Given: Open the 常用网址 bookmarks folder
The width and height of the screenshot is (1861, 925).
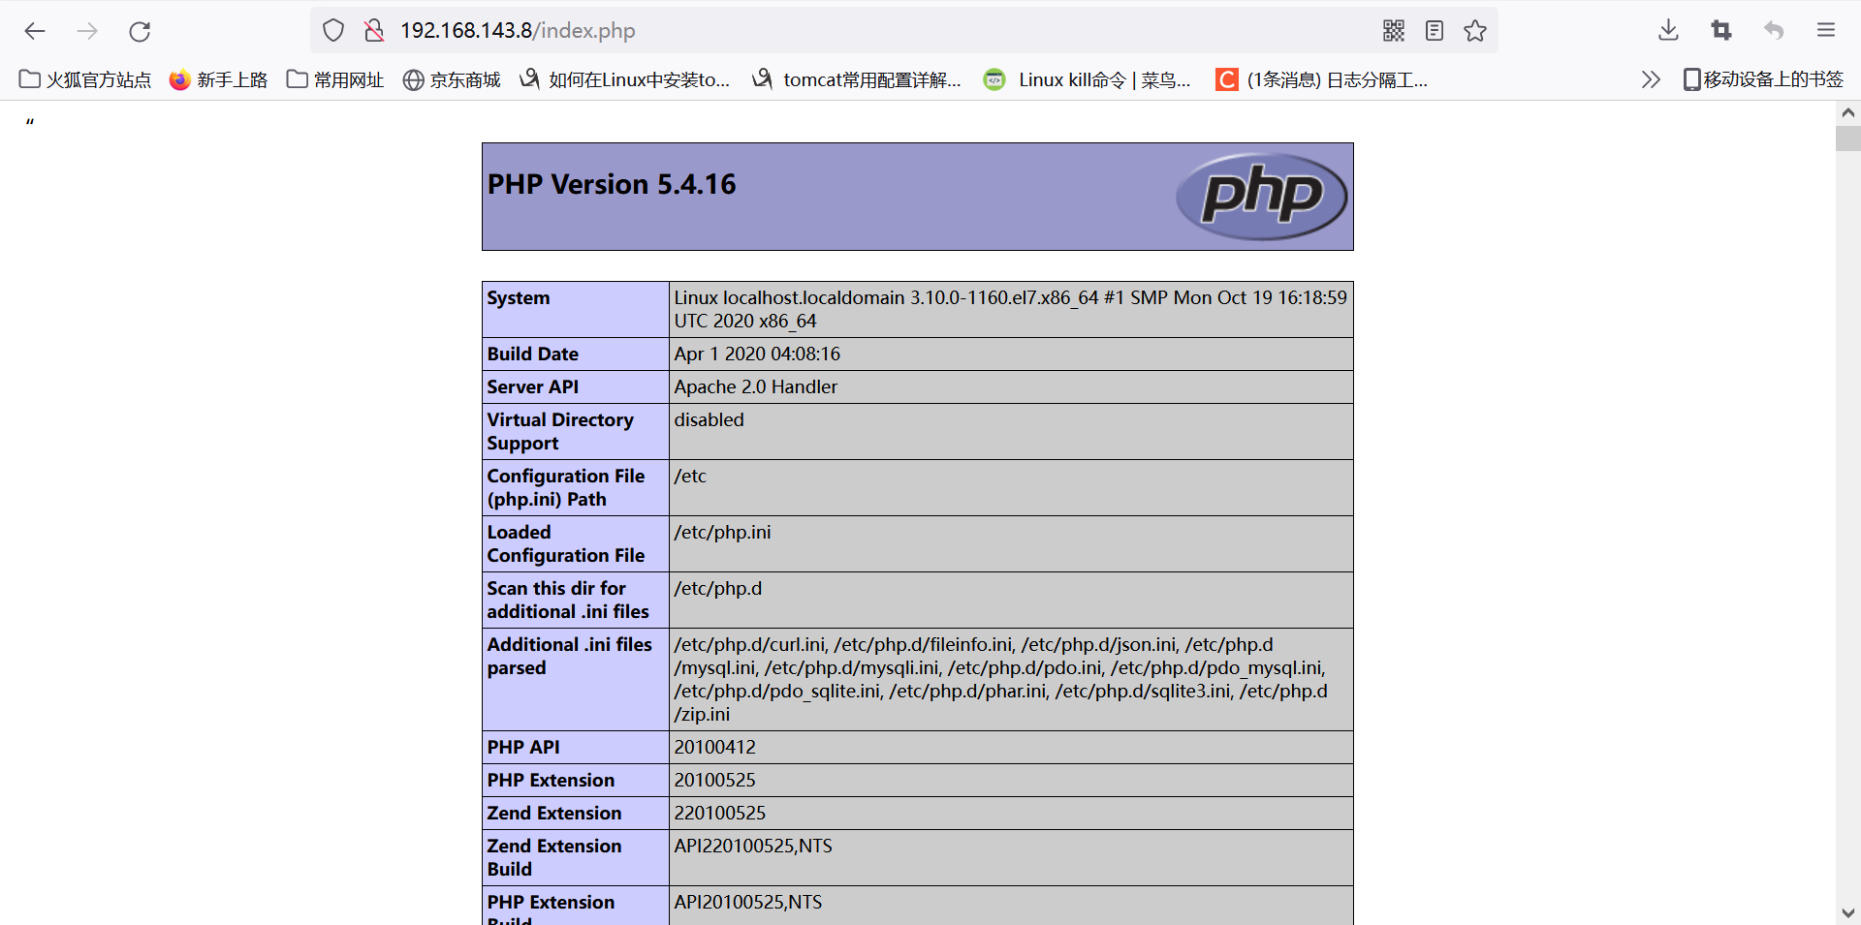Looking at the screenshot, I should [333, 79].
